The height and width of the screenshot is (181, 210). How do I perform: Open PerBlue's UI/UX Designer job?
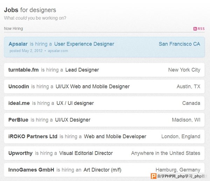(72, 120)
